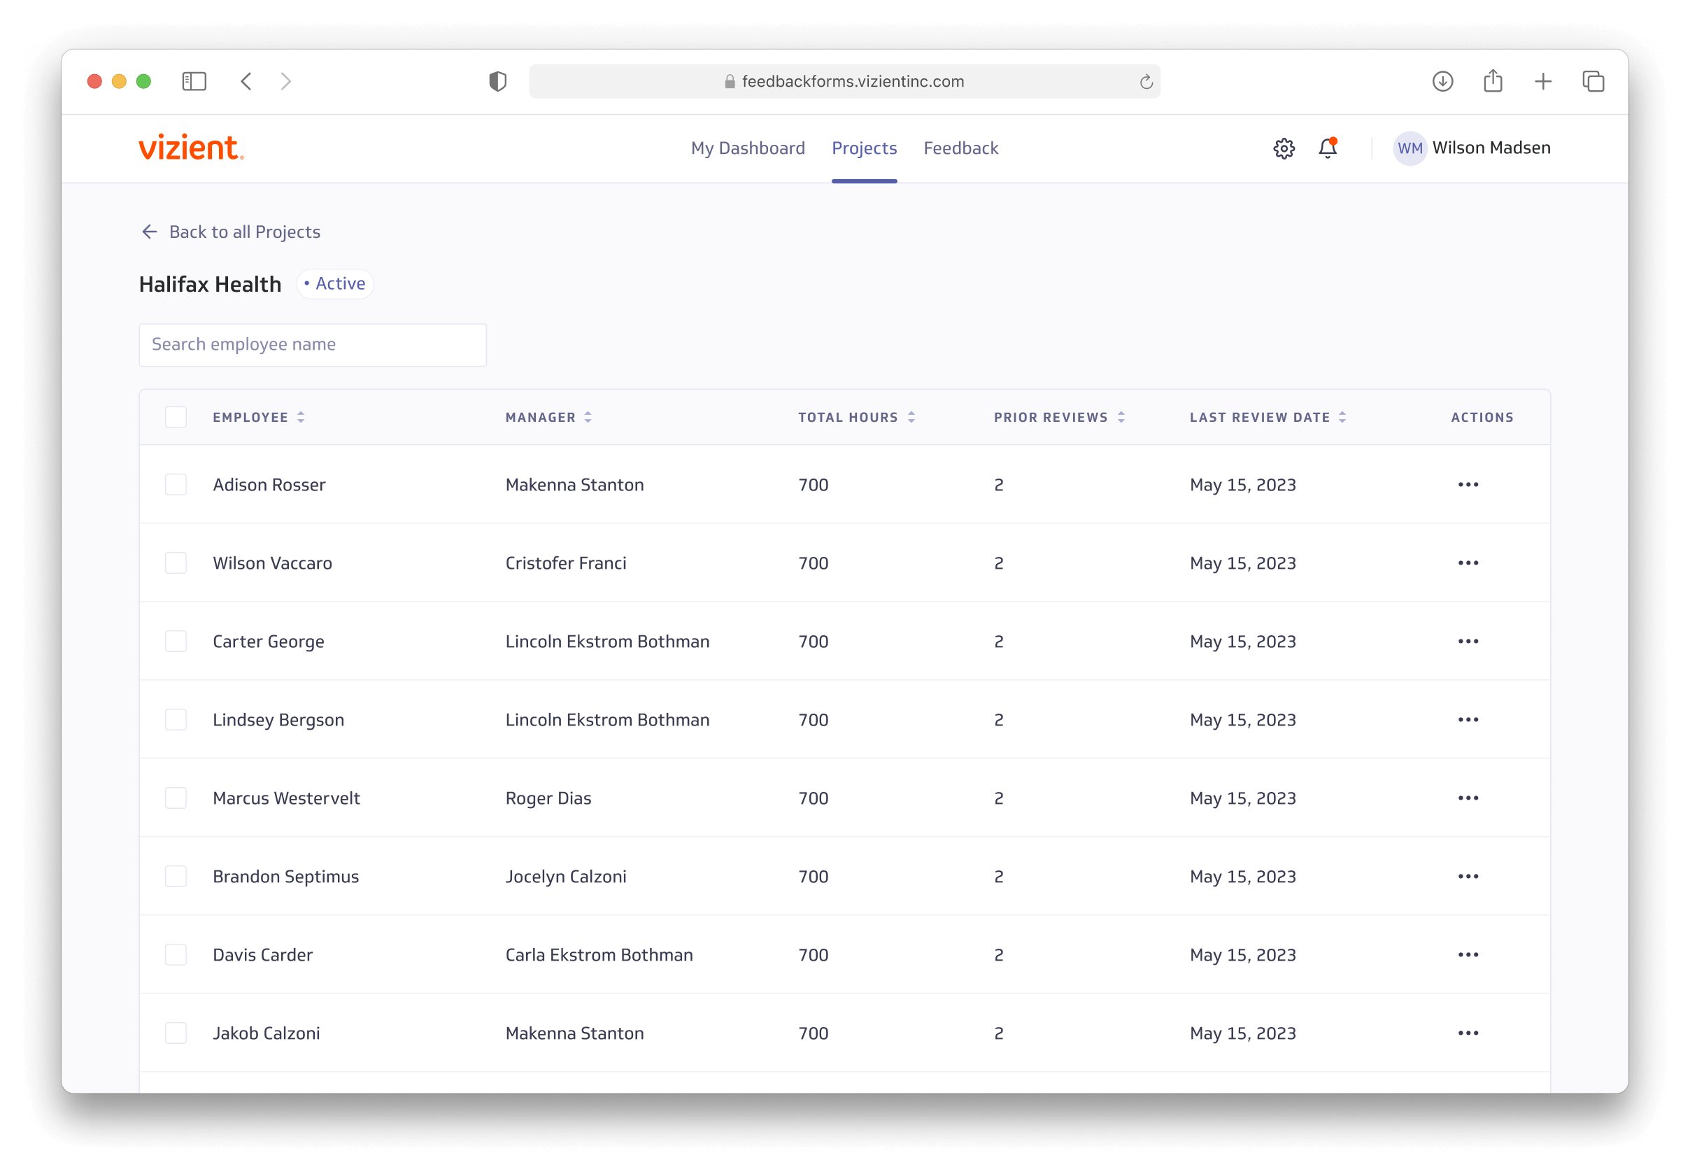The image size is (1690, 1167).
Task: Go to the Feedback tab
Action: click(x=960, y=148)
